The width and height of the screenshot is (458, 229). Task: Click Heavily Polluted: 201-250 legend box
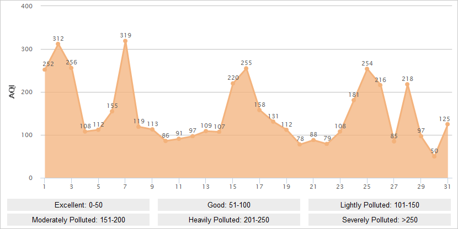point(229,220)
